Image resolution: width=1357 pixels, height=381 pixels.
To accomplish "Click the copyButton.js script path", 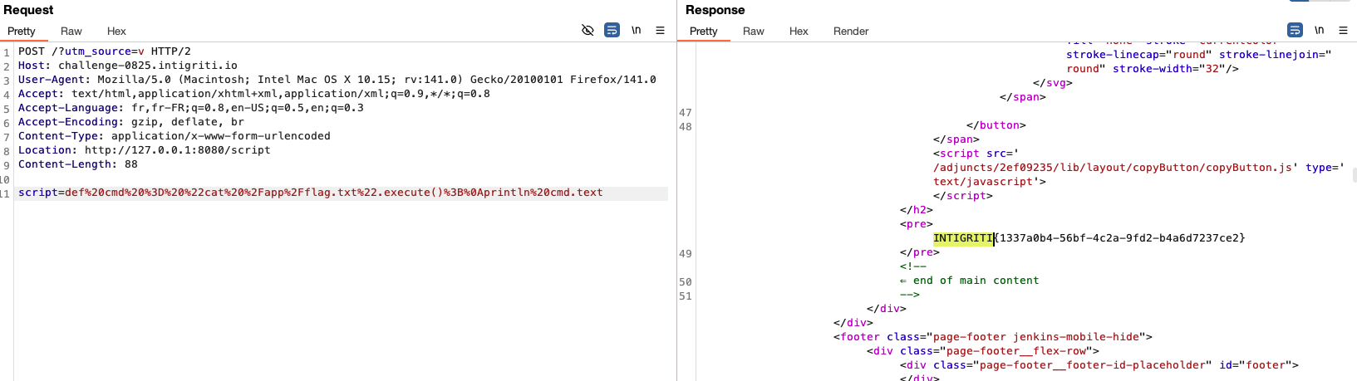I will click(x=1113, y=168).
